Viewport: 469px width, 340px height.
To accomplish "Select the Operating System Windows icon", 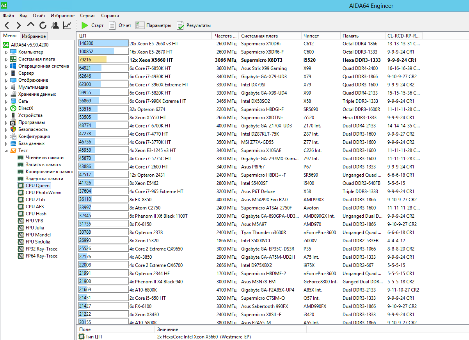I will click(14, 66).
